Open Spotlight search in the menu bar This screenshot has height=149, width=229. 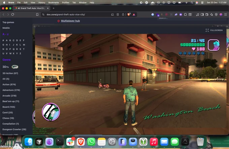pyautogui.click(x=192, y=2)
